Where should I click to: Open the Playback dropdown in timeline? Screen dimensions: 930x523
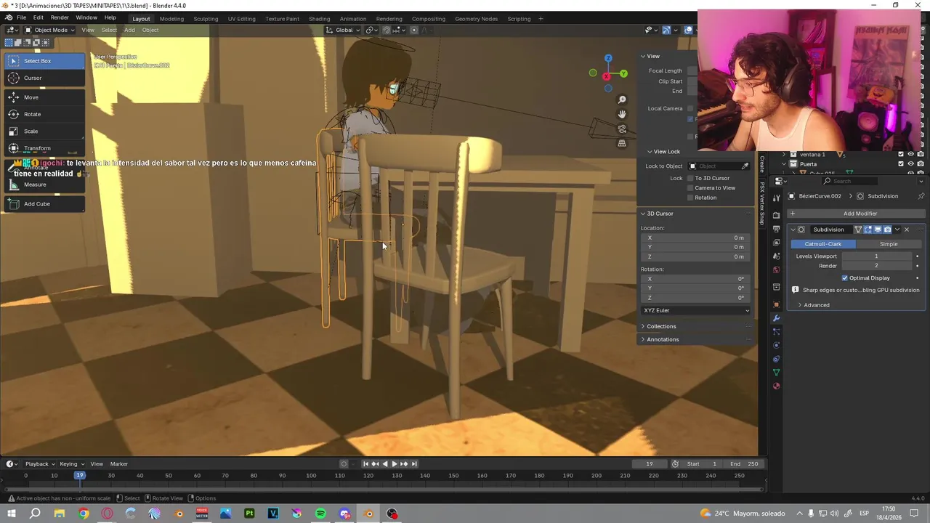point(40,464)
